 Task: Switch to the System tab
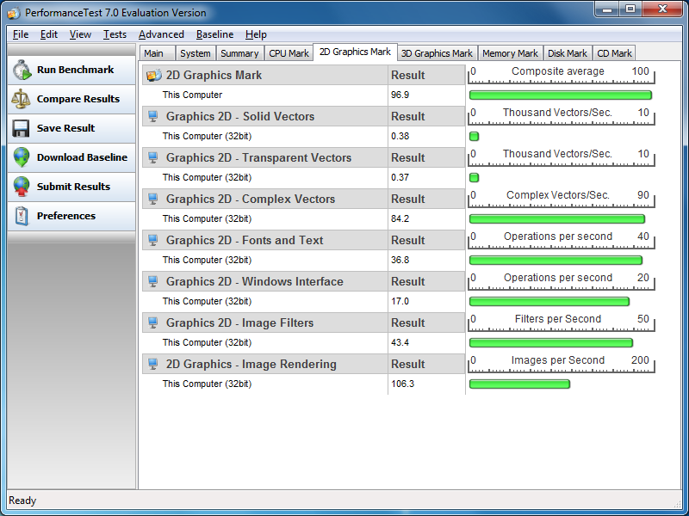[196, 53]
